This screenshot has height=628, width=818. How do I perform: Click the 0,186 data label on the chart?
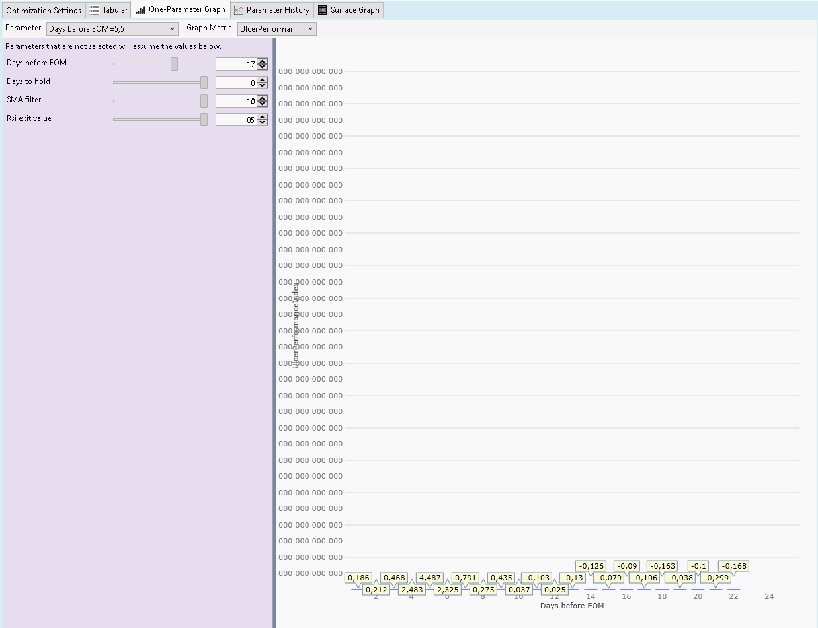tap(358, 577)
